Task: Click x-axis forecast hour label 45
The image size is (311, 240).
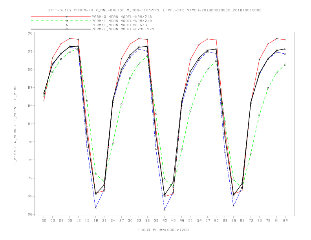Action: 173,220
